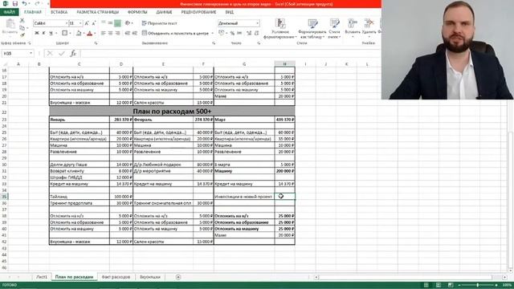Switch to the ДАННЫЕ tab

(164, 12)
